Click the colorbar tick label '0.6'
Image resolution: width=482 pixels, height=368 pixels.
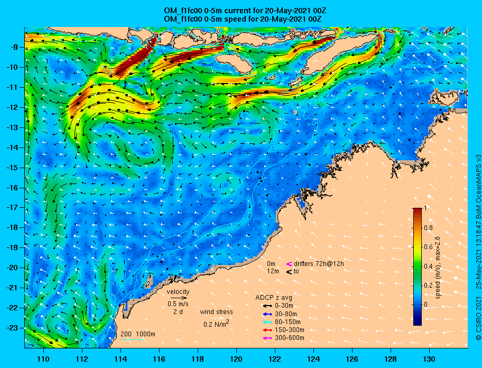coord(428,247)
